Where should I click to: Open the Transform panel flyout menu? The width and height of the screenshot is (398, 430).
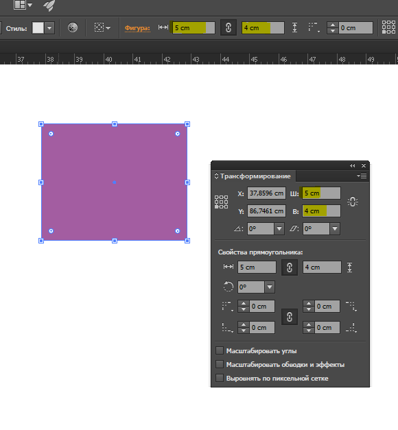[362, 176]
